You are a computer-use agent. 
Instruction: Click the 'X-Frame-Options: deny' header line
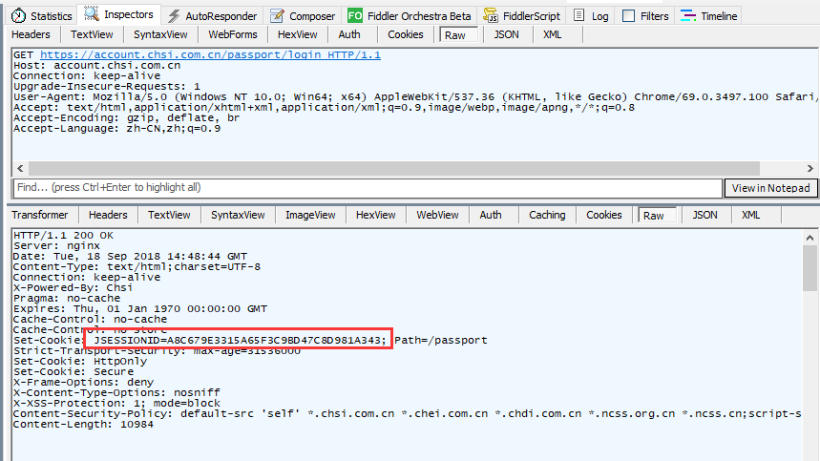click(x=83, y=382)
